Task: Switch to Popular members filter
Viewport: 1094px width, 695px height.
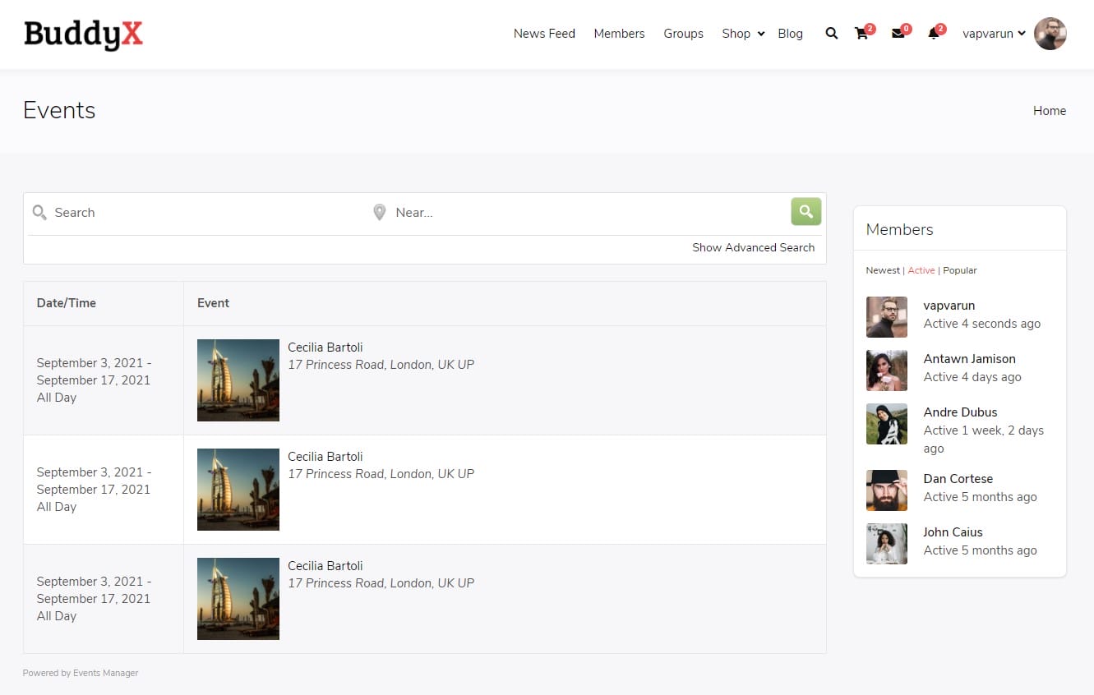Action: 959,270
